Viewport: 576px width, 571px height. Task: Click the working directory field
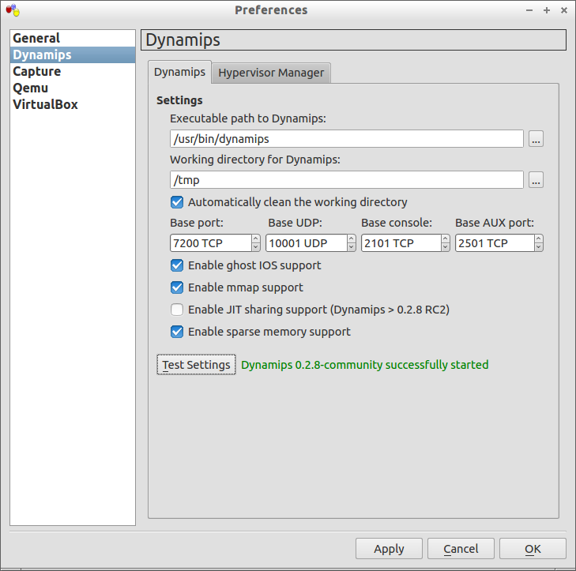pyautogui.click(x=346, y=180)
